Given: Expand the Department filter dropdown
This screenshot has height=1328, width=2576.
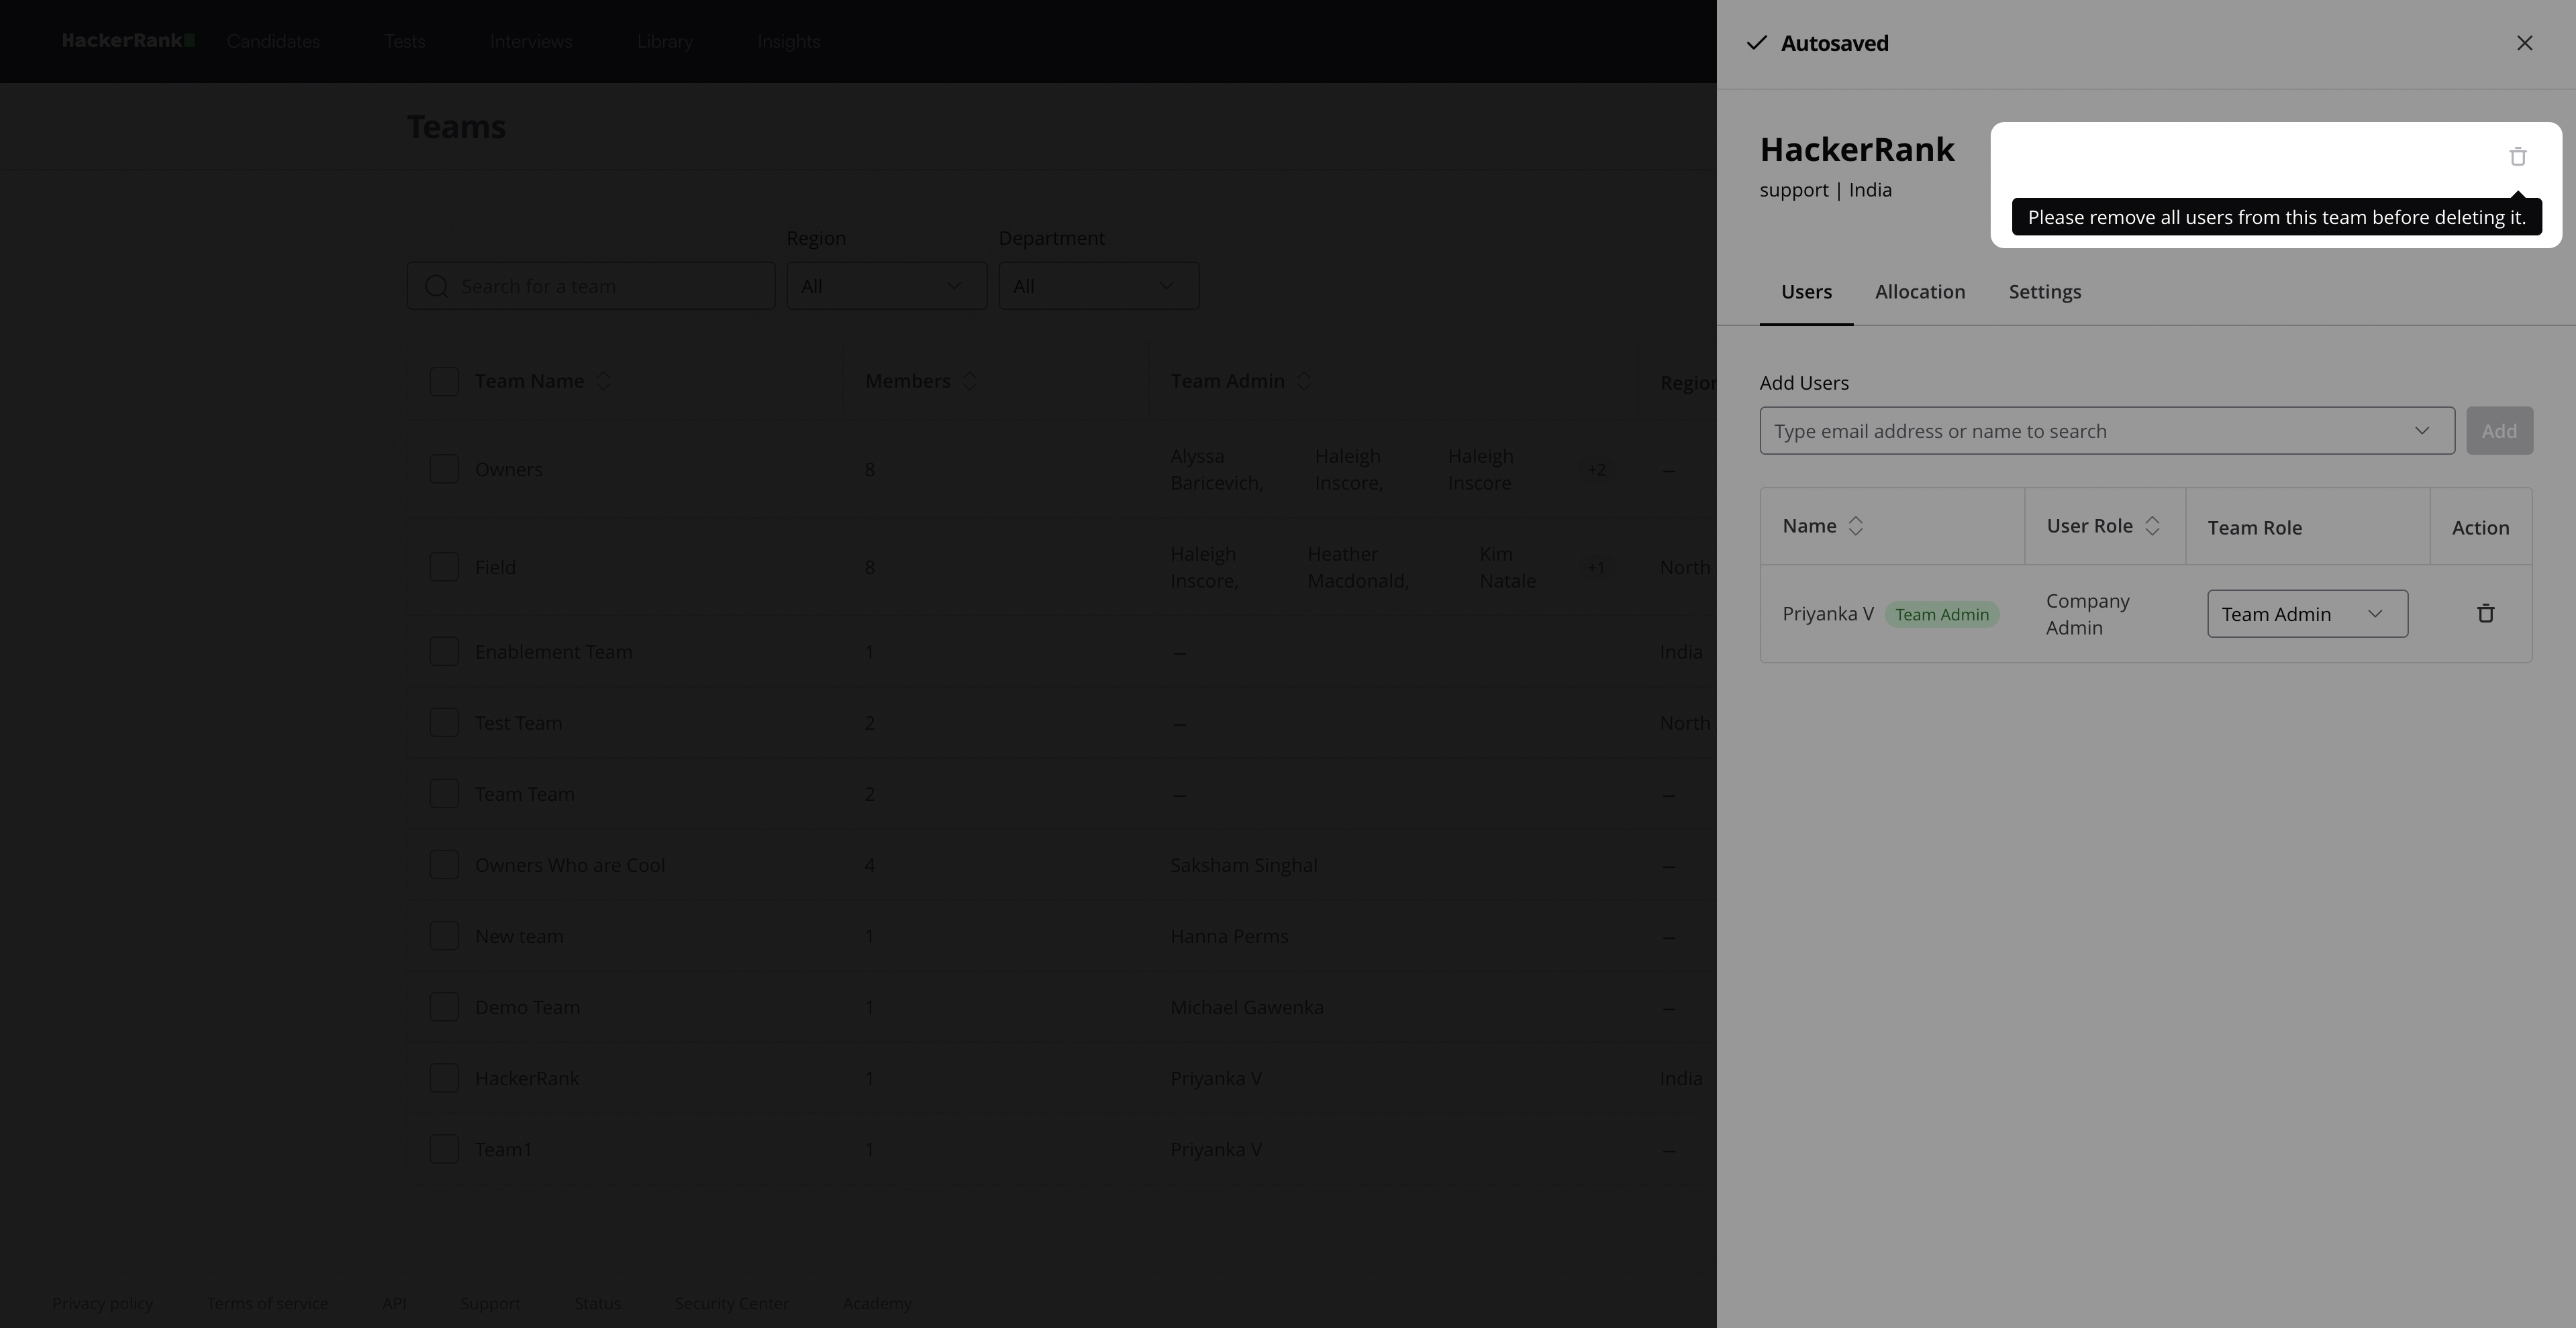Looking at the screenshot, I should (1098, 287).
